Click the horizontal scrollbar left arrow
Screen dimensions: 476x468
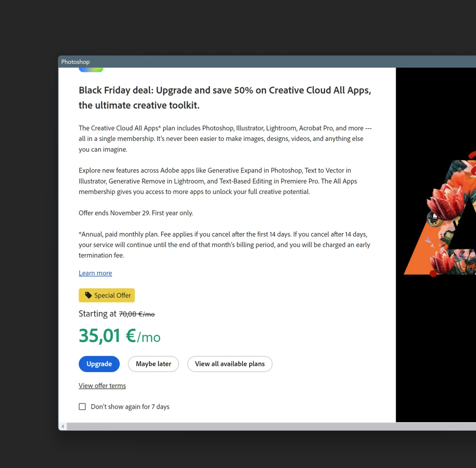coord(63,426)
